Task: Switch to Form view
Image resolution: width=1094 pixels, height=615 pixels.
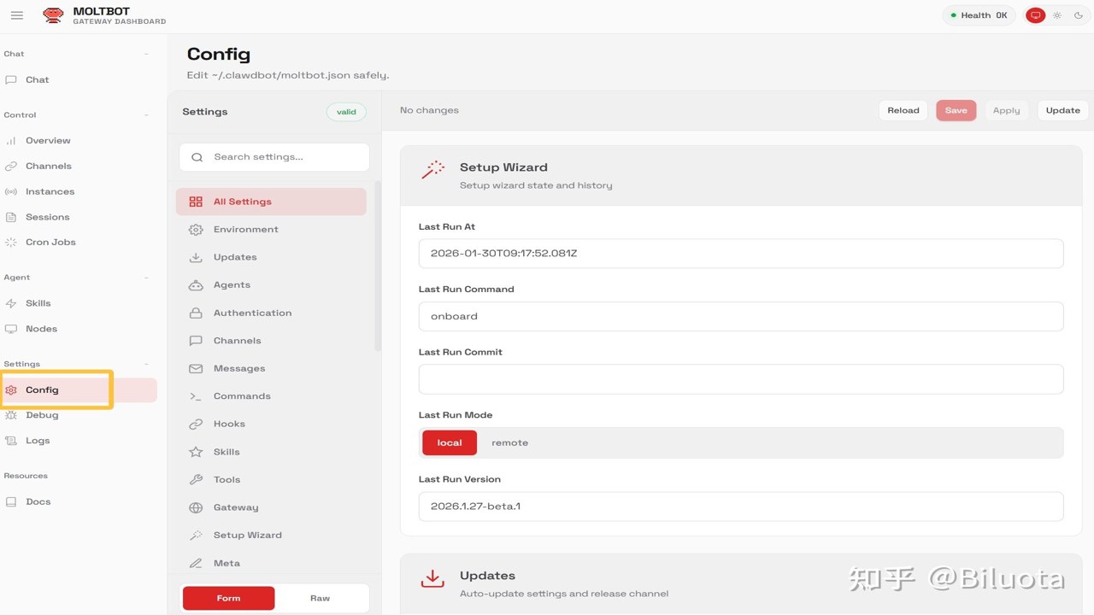Action: click(228, 598)
